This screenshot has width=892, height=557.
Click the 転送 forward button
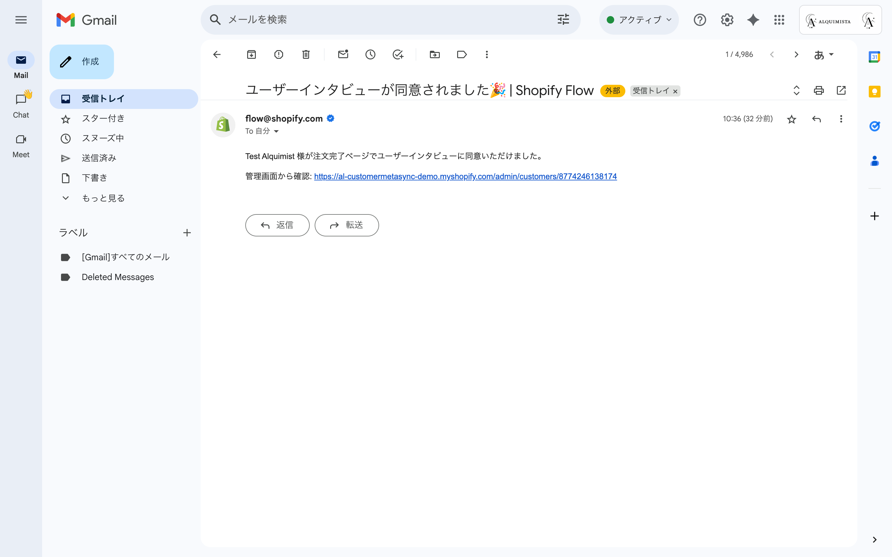[347, 225]
